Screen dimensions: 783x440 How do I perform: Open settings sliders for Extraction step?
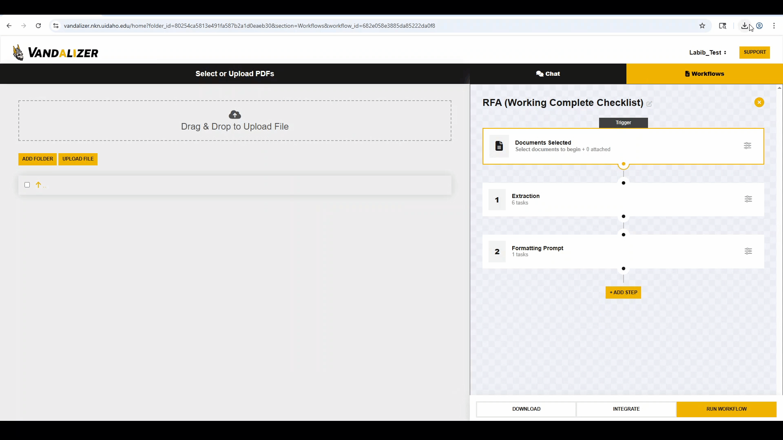(748, 199)
